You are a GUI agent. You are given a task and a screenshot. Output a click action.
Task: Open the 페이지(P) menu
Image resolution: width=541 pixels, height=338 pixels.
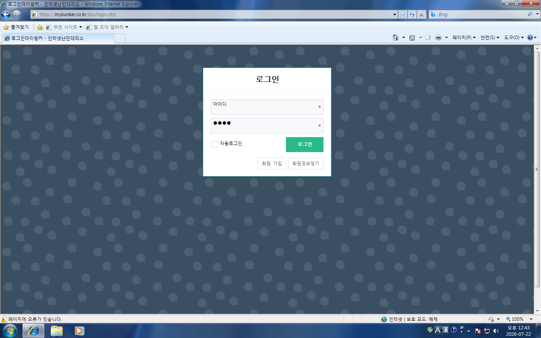click(x=464, y=38)
